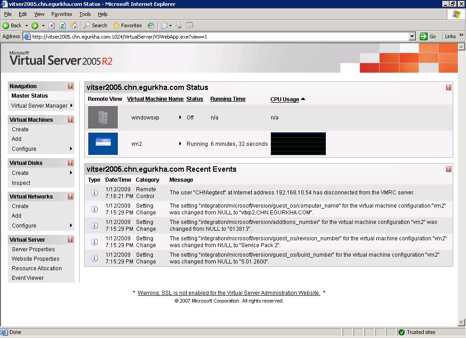Open the Edit menu
Image resolution: width=466 pixels, height=338 pixels.
[23, 14]
